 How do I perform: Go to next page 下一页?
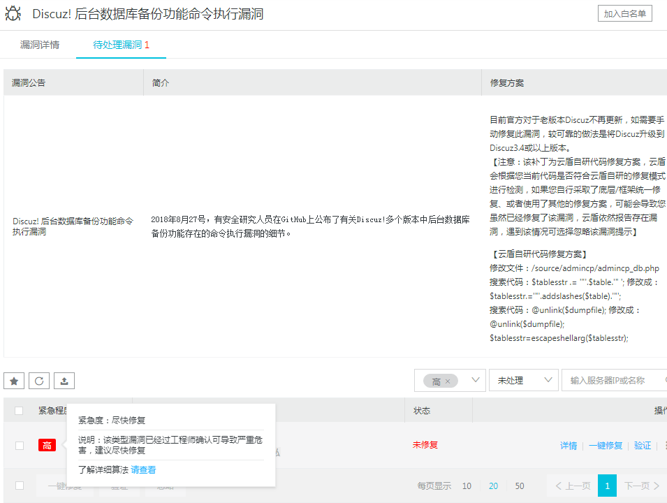641,486
